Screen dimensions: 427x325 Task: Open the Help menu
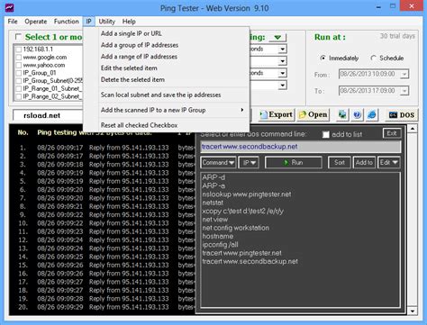(x=129, y=22)
